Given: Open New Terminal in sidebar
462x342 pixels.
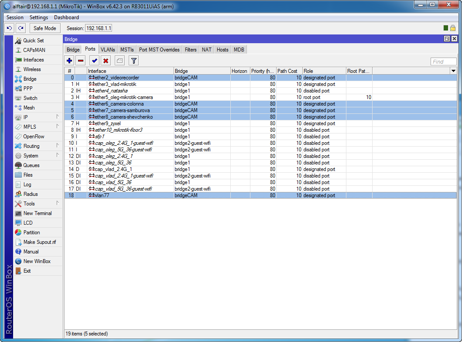Looking at the screenshot, I should (x=38, y=213).
